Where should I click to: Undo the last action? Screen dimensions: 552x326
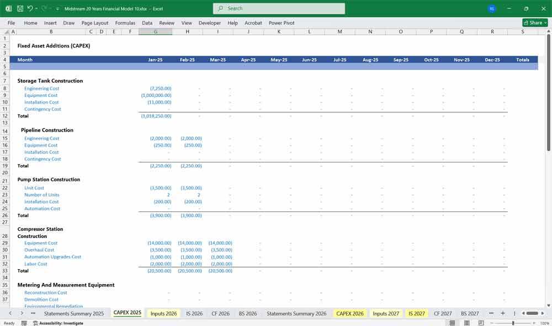tap(30, 8)
